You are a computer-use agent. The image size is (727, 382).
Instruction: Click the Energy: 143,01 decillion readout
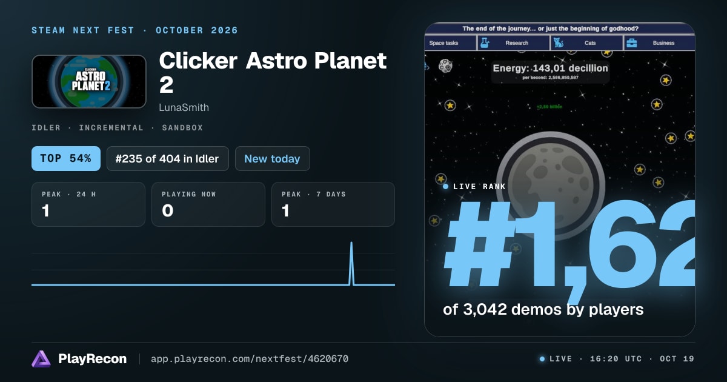[550, 68]
